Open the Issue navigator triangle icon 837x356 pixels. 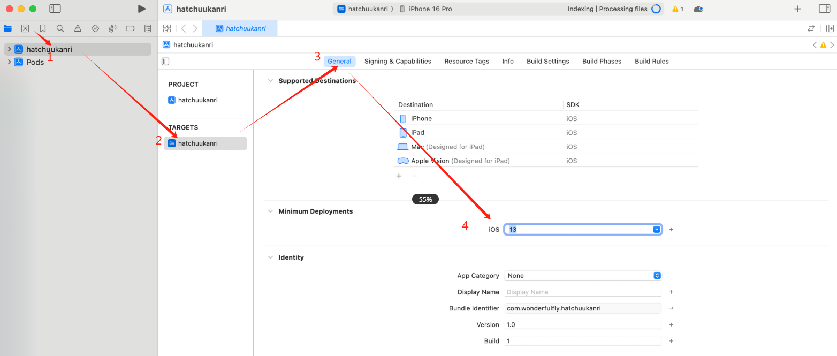[78, 28]
